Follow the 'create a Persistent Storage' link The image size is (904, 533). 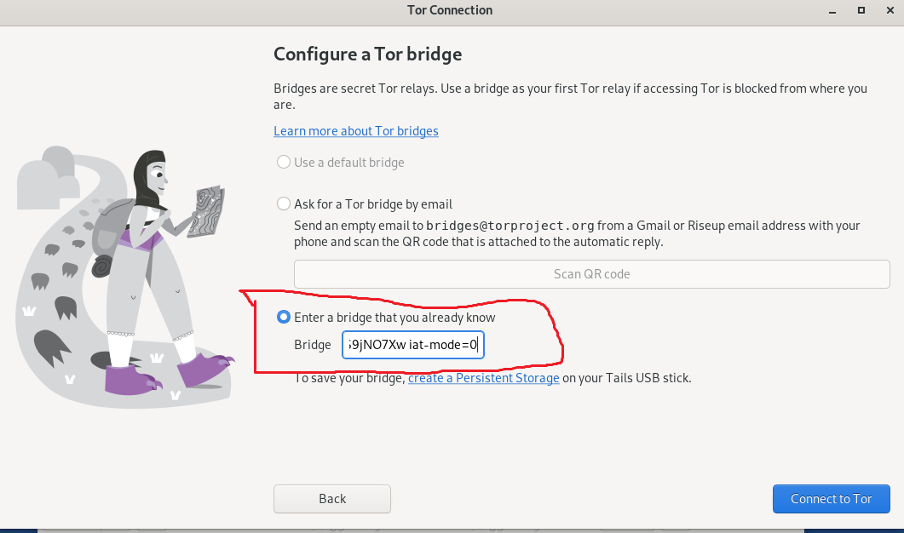tap(483, 378)
